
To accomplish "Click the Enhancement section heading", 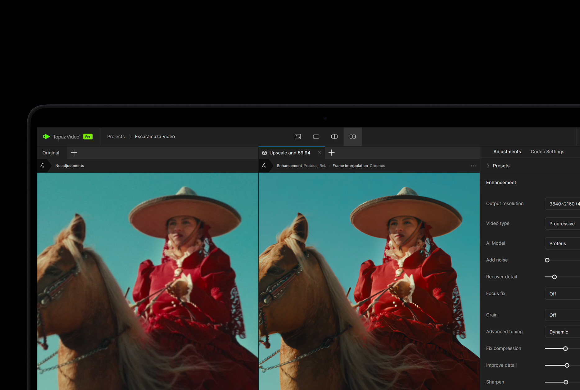I will coord(501,183).
